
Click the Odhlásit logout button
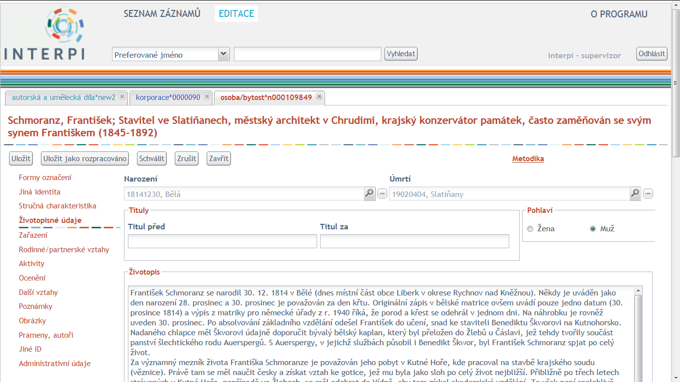pos(652,54)
